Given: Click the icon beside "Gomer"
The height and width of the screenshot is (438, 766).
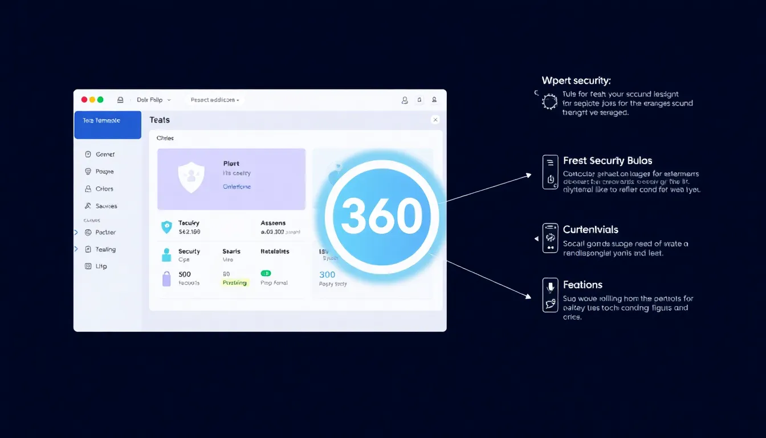Looking at the screenshot, I should (x=88, y=154).
